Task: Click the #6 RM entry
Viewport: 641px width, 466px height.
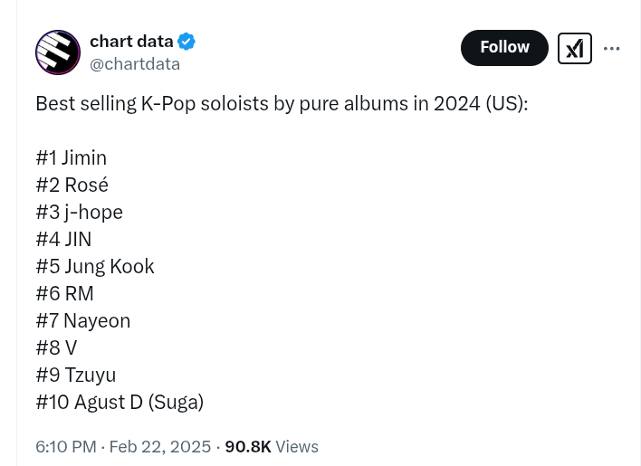Action: coord(65,293)
